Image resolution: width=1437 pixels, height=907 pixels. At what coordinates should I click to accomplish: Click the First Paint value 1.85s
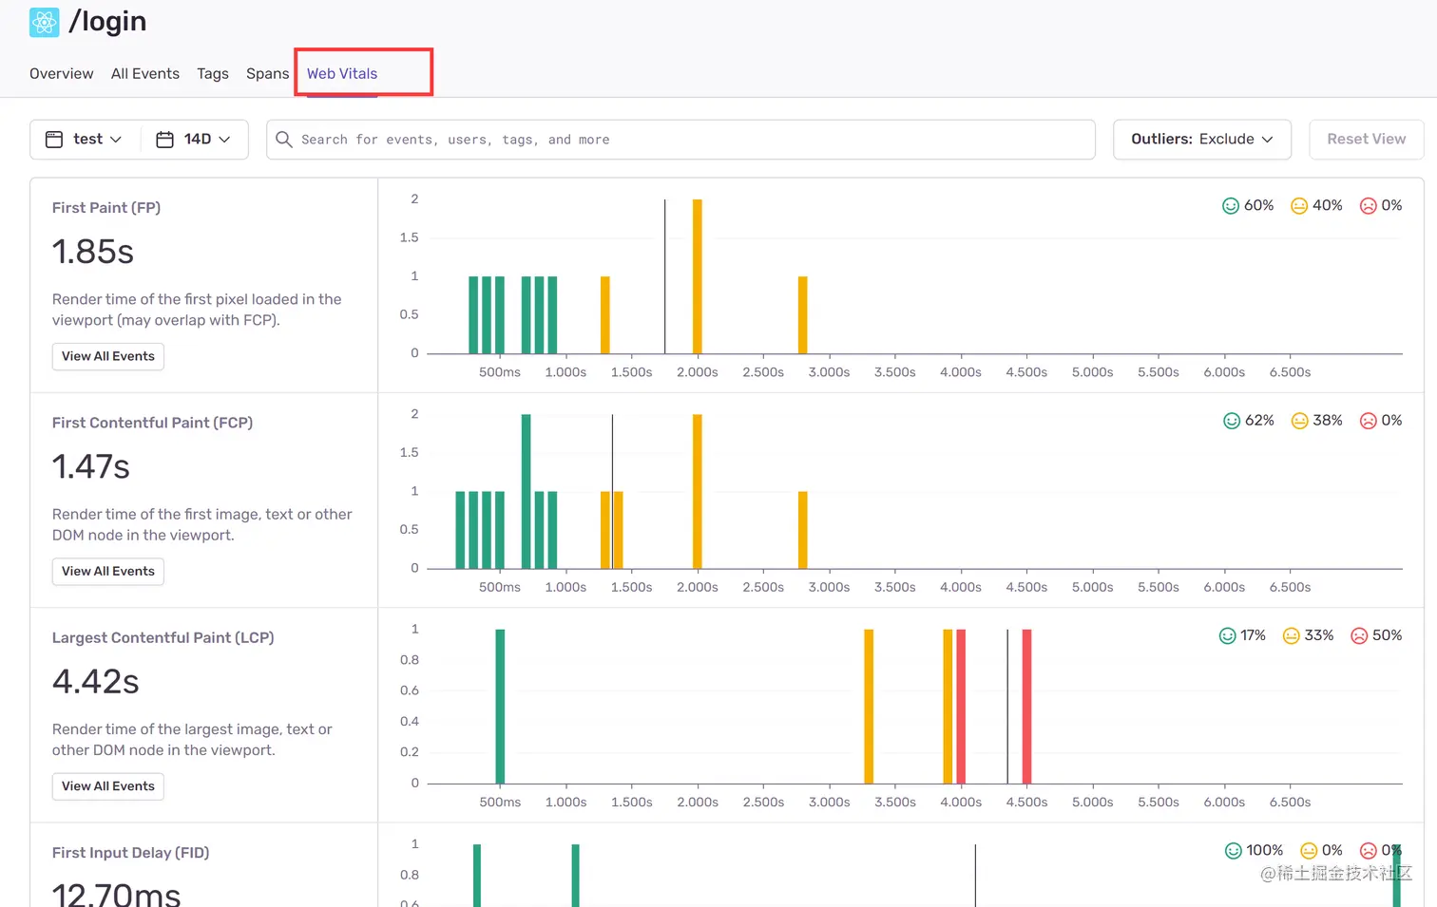(93, 252)
